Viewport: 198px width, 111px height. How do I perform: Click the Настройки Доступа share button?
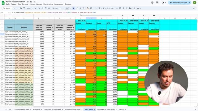[178, 2]
